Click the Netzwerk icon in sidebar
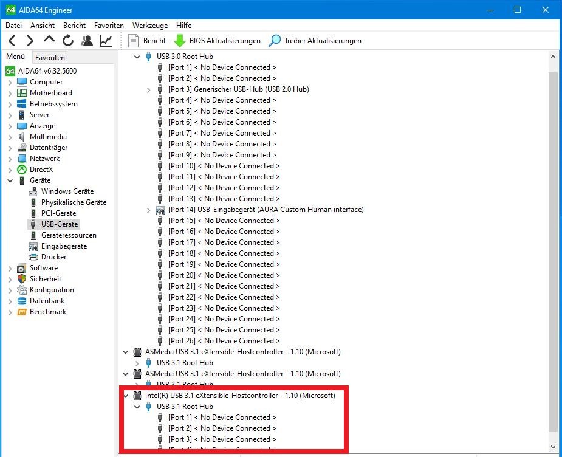Viewport: 562px width, 457px height. pos(22,159)
